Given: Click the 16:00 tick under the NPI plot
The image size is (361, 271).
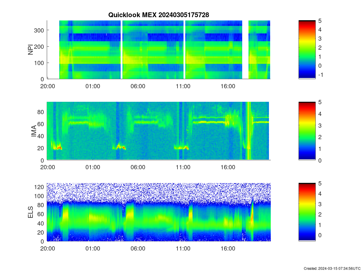Looking at the screenshot, I should click(x=228, y=86).
